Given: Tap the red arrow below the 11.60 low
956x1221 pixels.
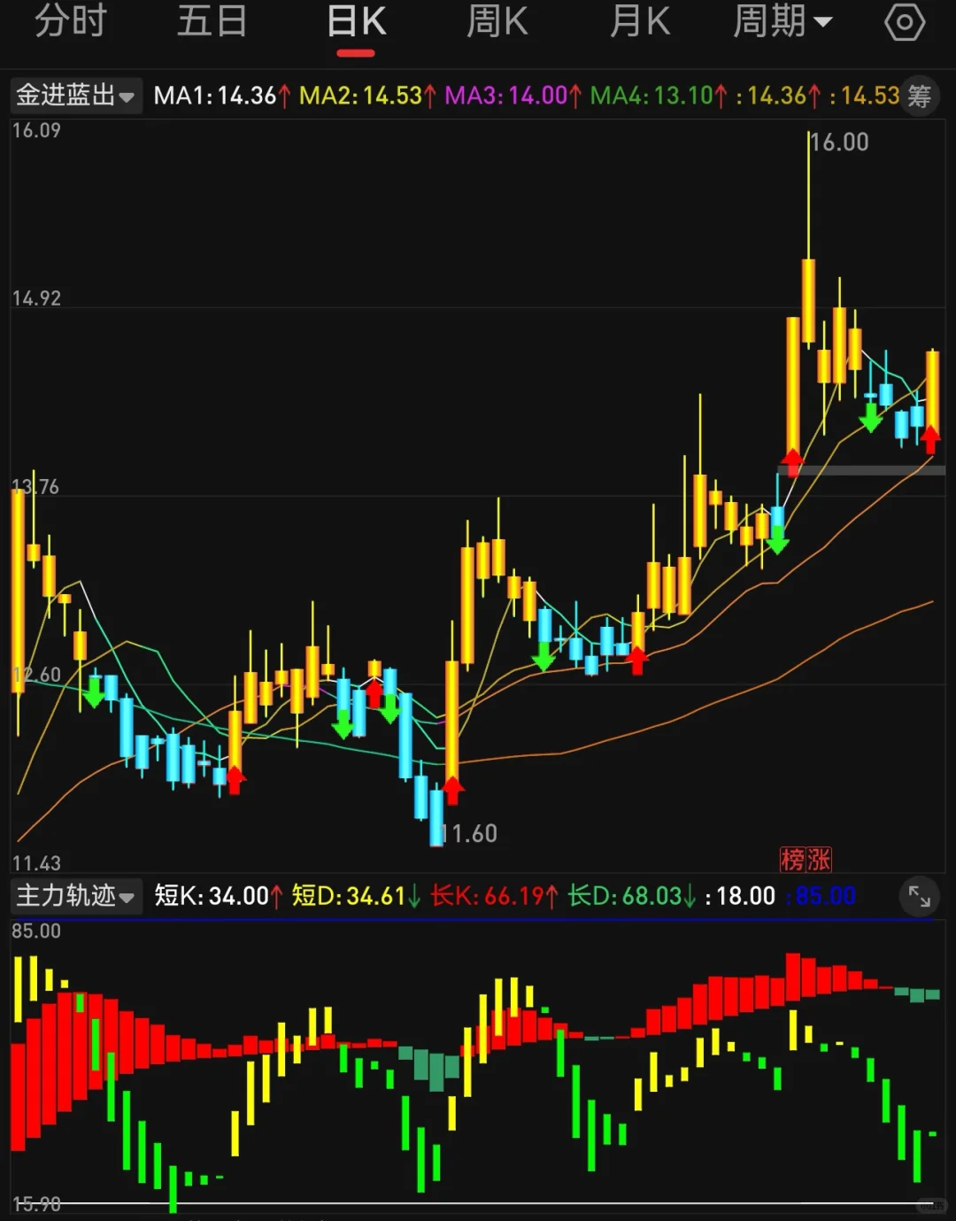Looking at the screenshot, I should pyautogui.click(x=452, y=790).
